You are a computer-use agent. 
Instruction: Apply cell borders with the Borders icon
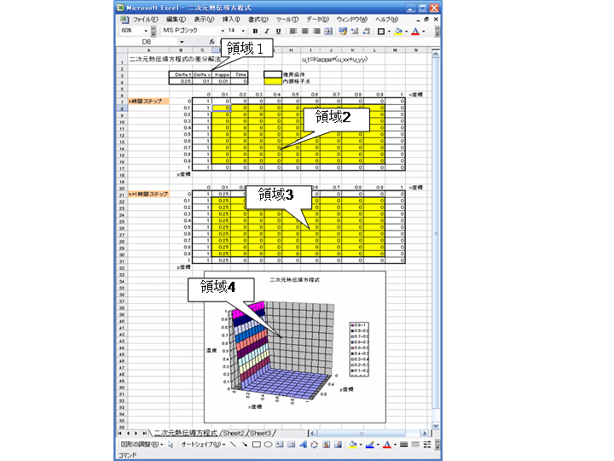pyautogui.click(x=381, y=31)
